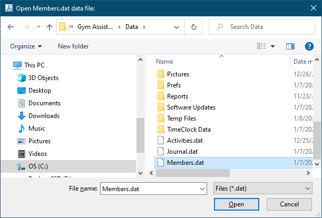Open the Organize menu
The width and height of the screenshot is (322, 218).
click(x=25, y=46)
